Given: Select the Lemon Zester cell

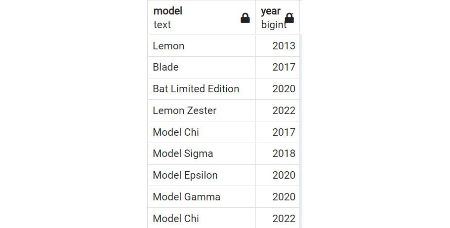Looking at the screenshot, I should (x=202, y=111).
